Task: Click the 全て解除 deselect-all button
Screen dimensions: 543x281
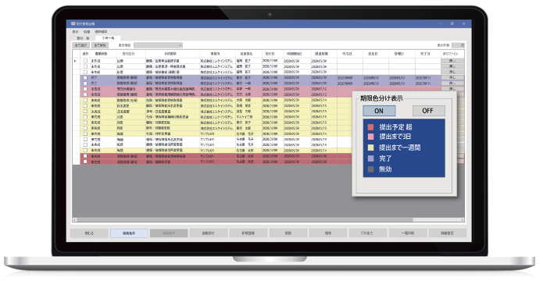Action: [100, 45]
